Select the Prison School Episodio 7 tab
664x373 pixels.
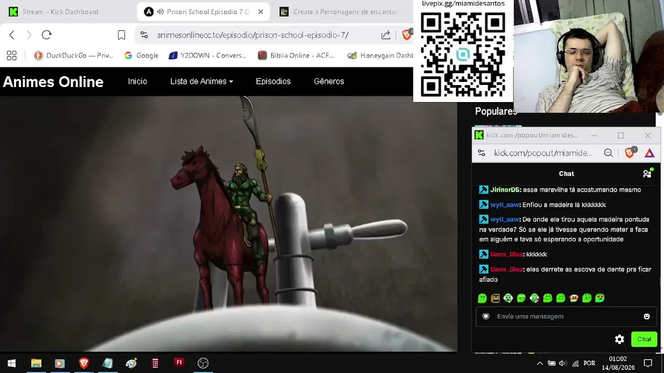tap(203, 11)
